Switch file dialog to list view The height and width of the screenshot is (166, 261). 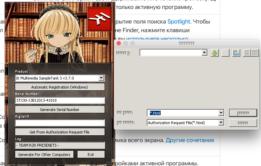247,53
